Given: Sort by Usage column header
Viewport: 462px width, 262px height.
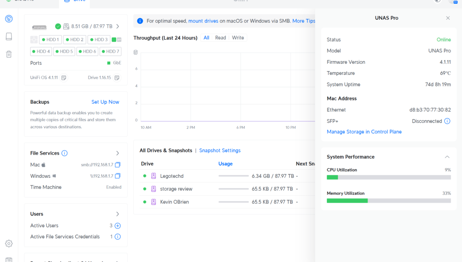Looking at the screenshot, I should click(225, 164).
